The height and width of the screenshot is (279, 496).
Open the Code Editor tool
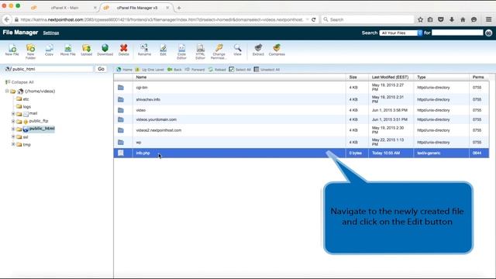181,52
